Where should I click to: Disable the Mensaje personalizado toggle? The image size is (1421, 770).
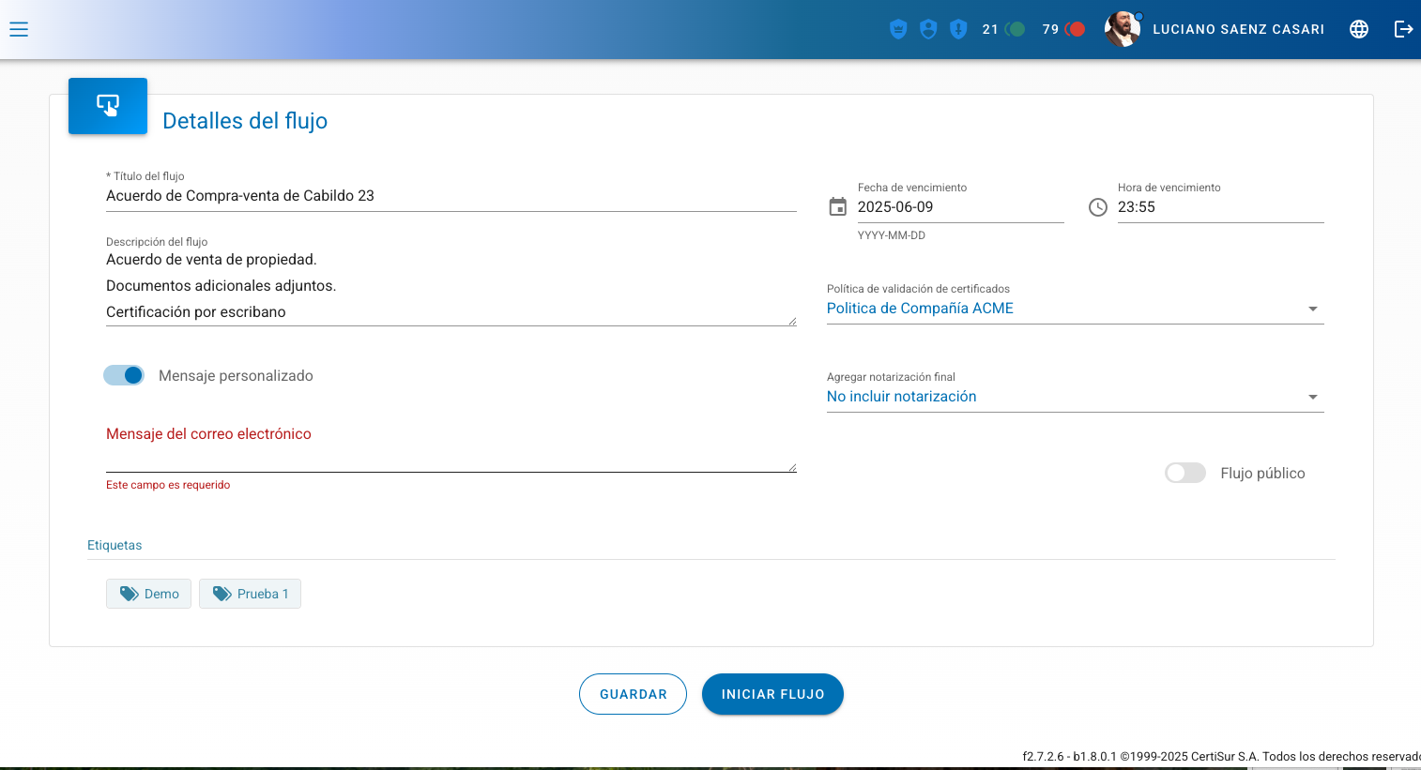pos(124,375)
